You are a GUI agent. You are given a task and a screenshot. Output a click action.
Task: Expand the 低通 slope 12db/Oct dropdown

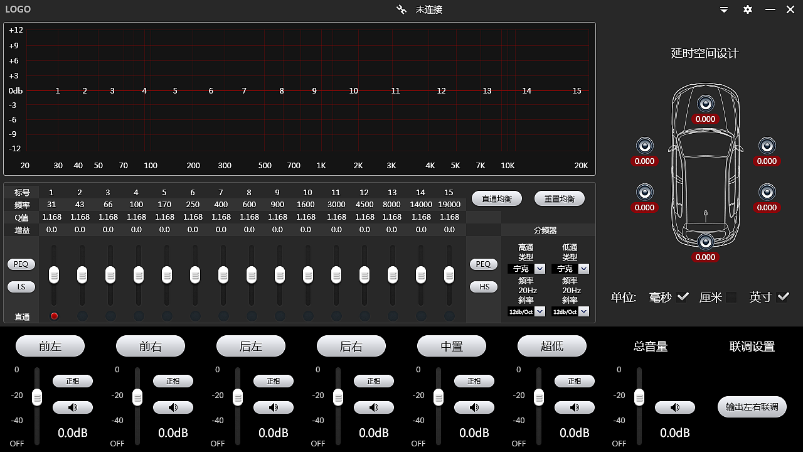point(583,311)
